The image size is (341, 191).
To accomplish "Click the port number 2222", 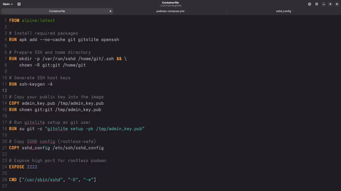I will 32,167.
